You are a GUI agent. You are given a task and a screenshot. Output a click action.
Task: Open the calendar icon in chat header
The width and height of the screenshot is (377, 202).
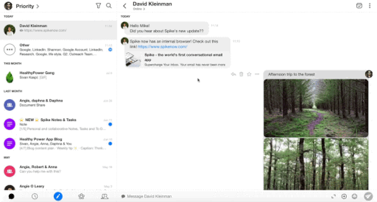tap(359, 6)
